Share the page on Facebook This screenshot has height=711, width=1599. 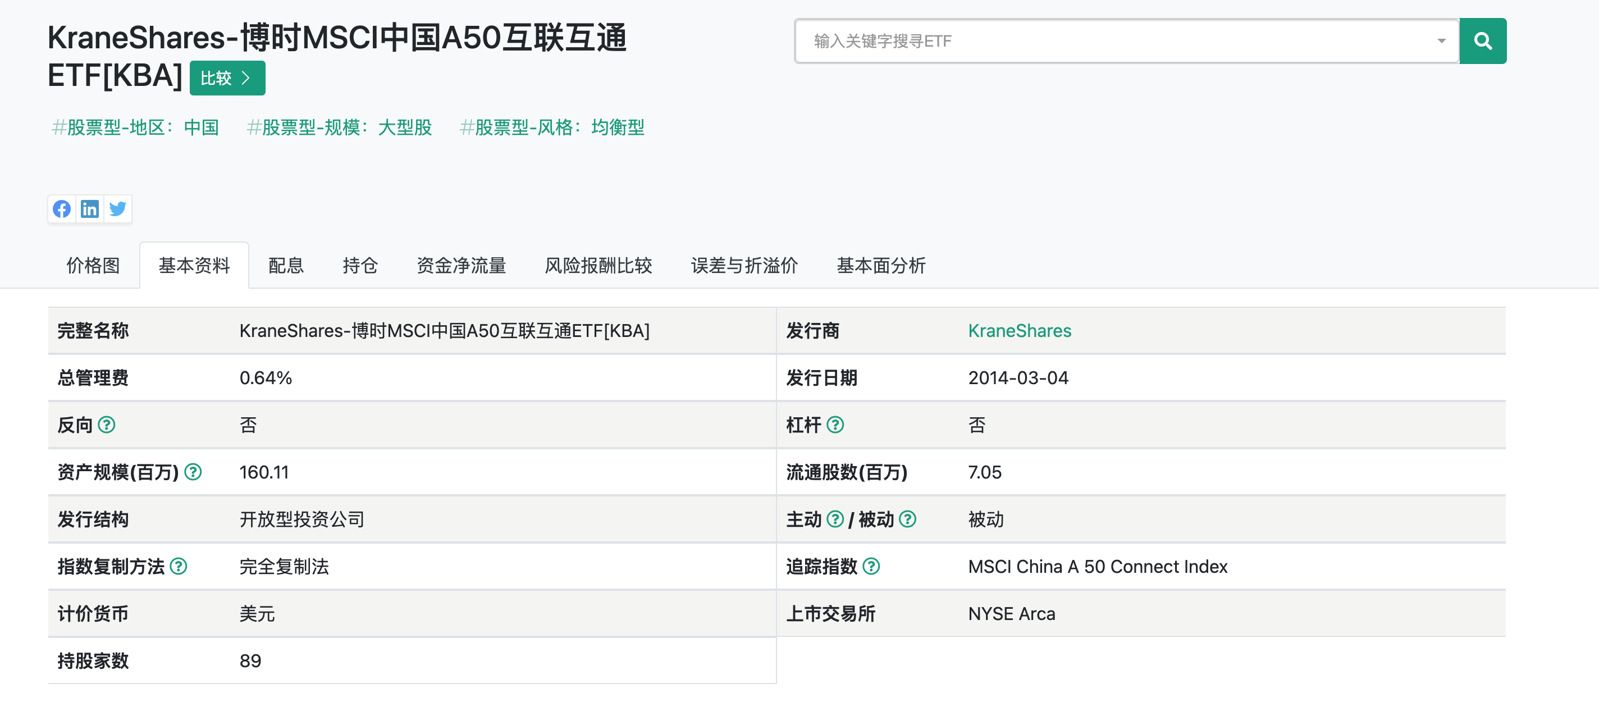(x=61, y=209)
